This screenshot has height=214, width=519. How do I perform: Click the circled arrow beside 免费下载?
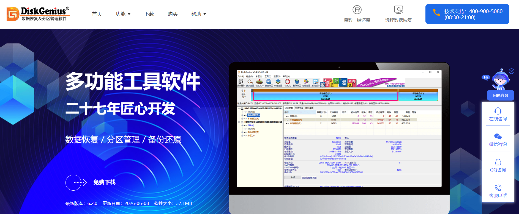pos(76,182)
